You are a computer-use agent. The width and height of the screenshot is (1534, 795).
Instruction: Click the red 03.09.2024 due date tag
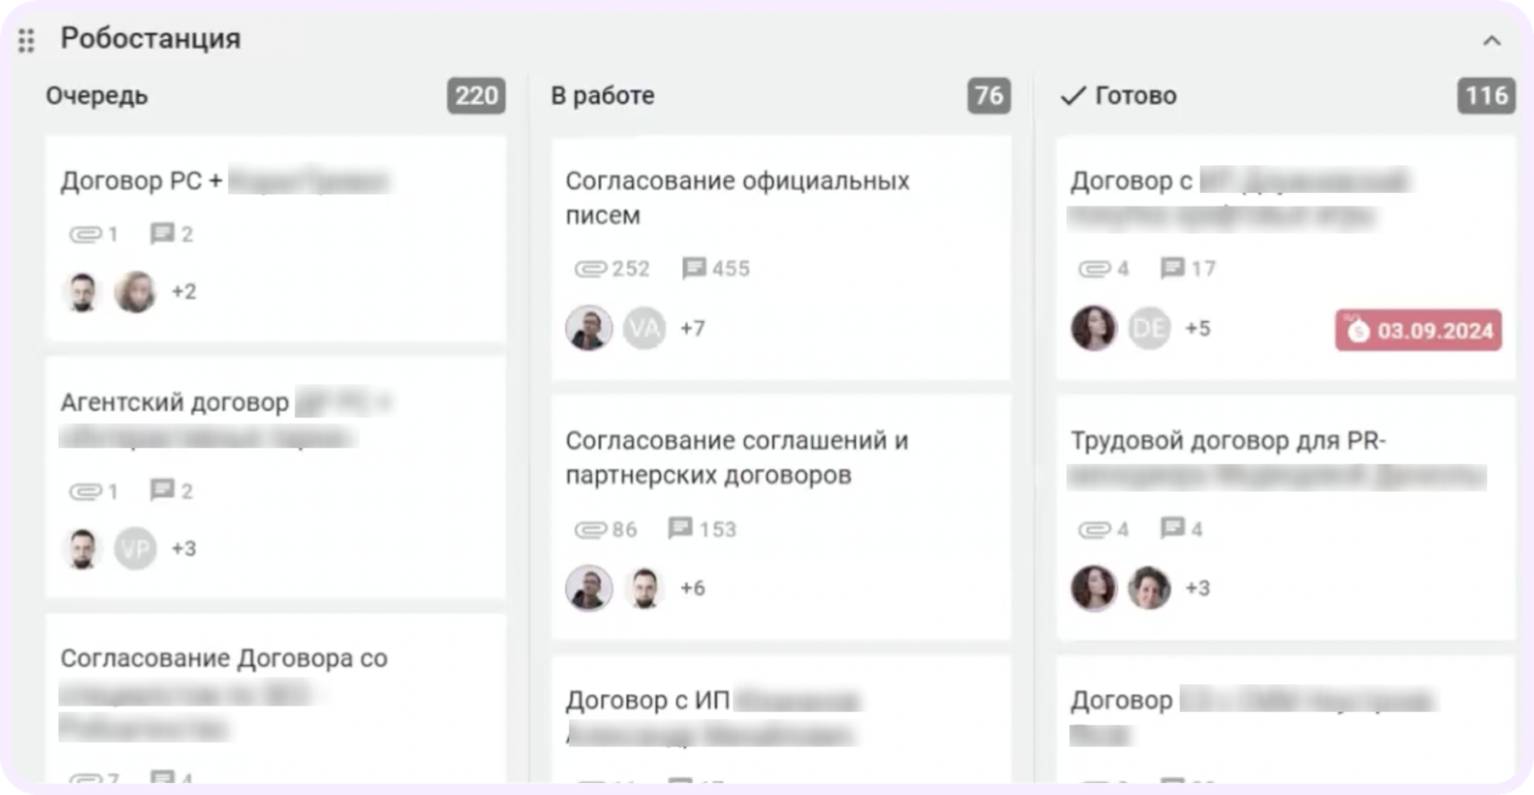pyautogui.click(x=1418, y=330)
